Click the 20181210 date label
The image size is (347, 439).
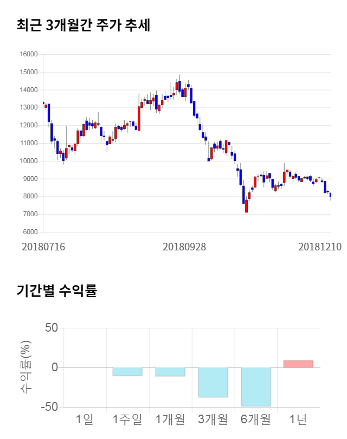320,247
